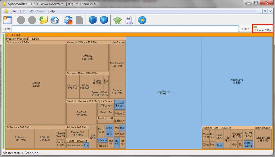Click the grey document icon in toolbar
The height and width of the screenshot is (157, 275).
coord(79,20)
